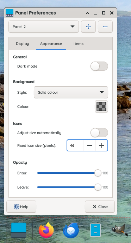
Task: Click the Close button at bottom
Action: [100, 207]
